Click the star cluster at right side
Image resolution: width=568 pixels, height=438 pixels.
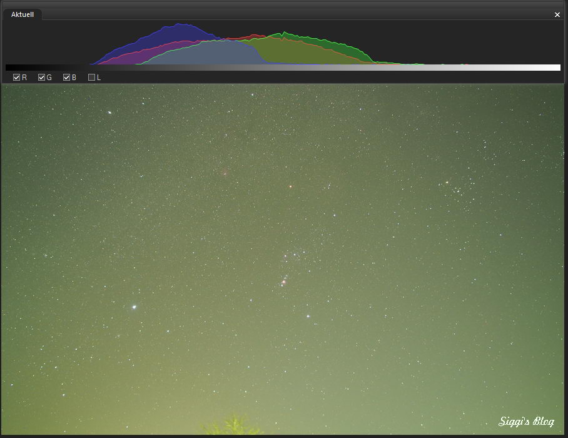click(457, 186)
